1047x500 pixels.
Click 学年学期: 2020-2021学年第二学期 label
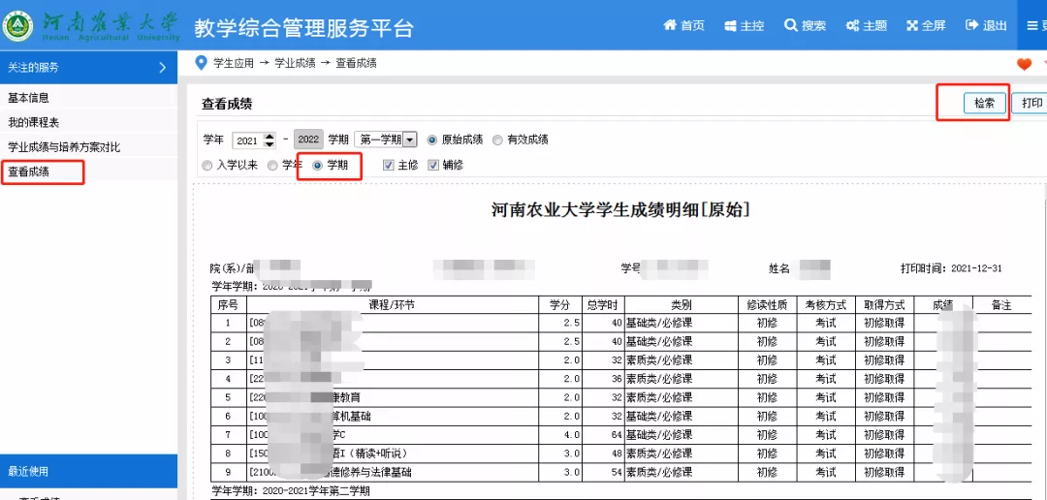tap(291, 491)
